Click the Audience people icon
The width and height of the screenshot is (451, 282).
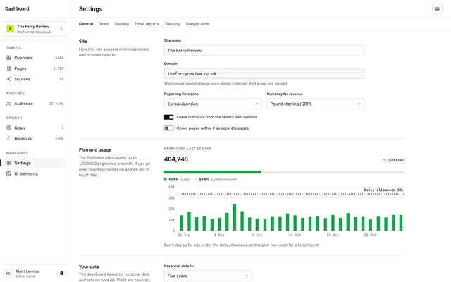8,104
